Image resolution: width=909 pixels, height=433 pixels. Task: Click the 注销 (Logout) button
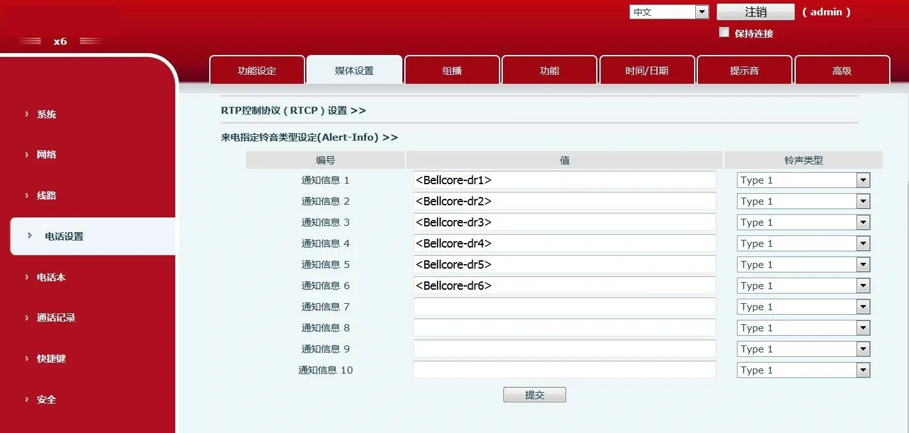point(754,12)
